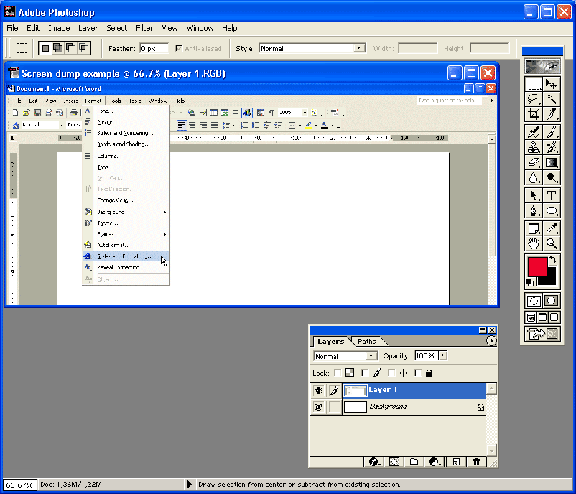Image resolution: width=576 pixels, height=494 pixels.
Task: Select the Dodge tool
Action: coord(551,177)
